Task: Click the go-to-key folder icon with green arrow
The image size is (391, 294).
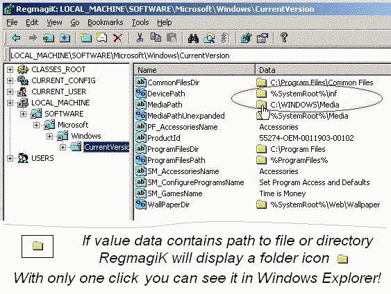Action: pos(49,38)
